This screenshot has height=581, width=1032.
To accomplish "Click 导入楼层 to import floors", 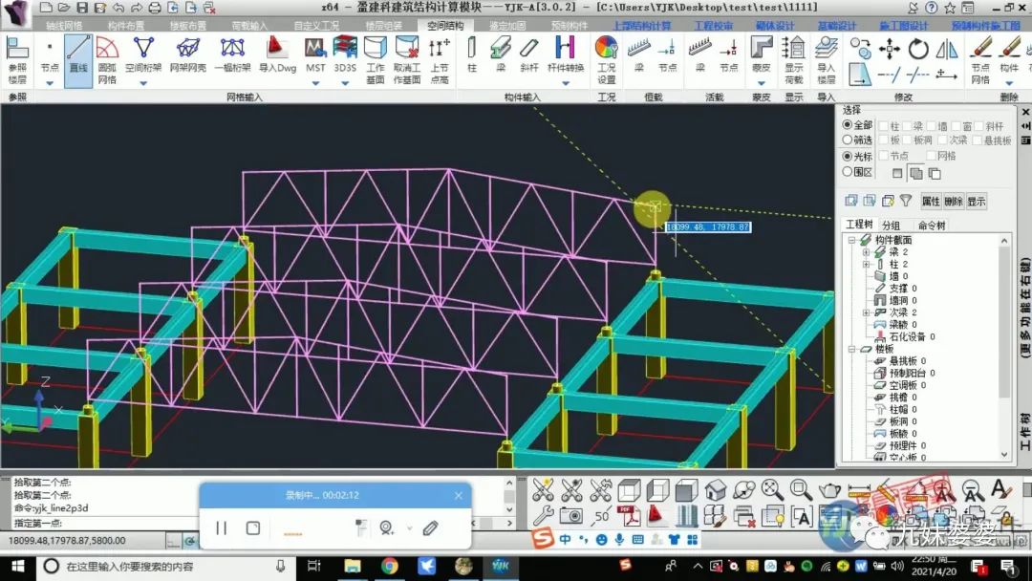I will pyautogui.click(x=826, y=60).
